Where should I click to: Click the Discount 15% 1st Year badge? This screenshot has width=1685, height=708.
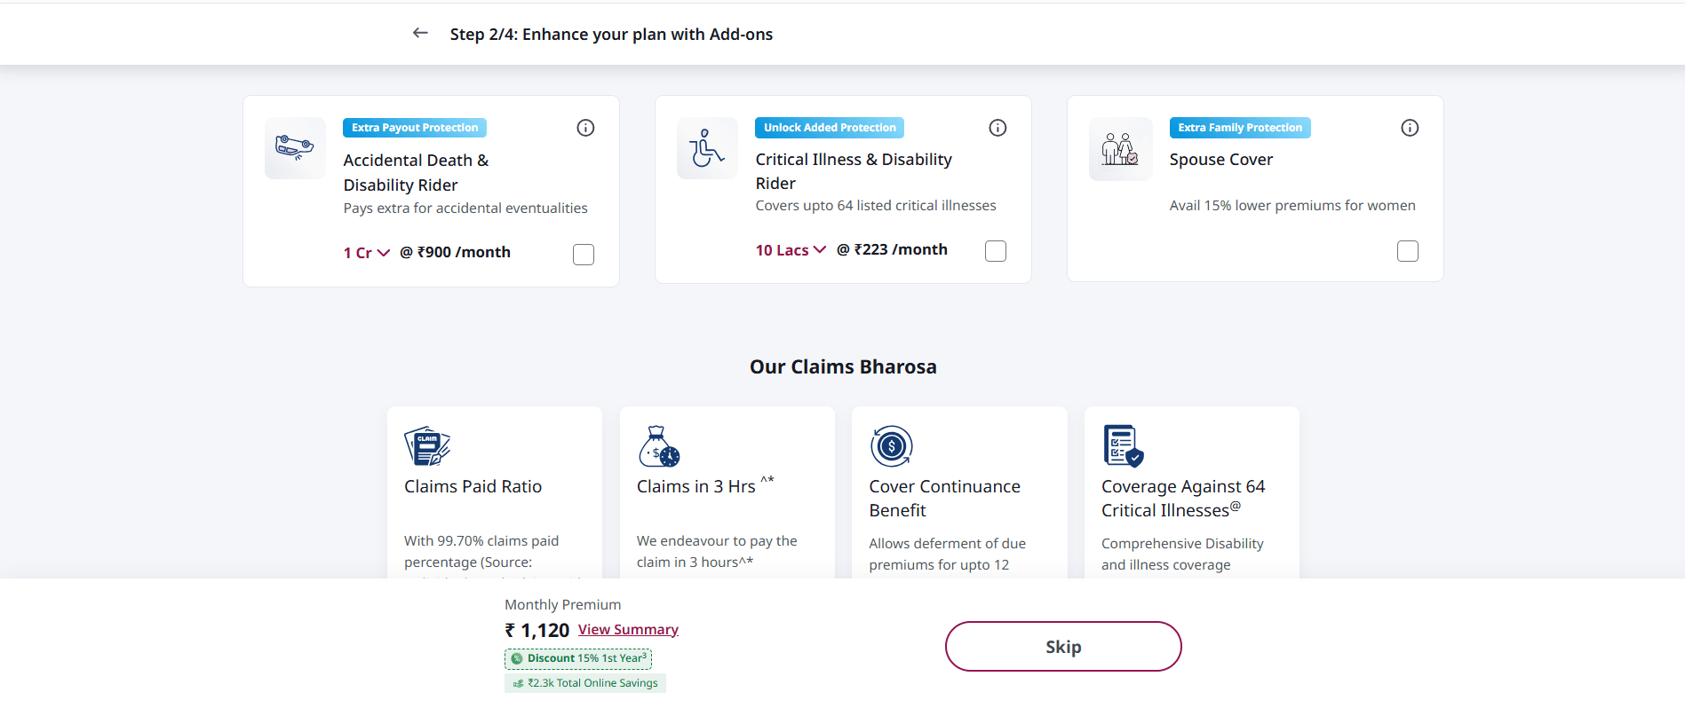click(x=578, y=658)
